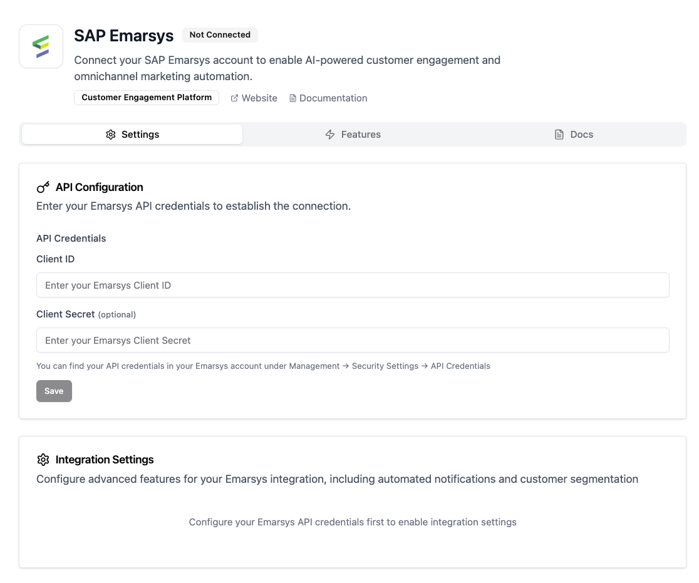Click the Client Secret label text
This screenshot has height=583, width=699.
(66, 314)
